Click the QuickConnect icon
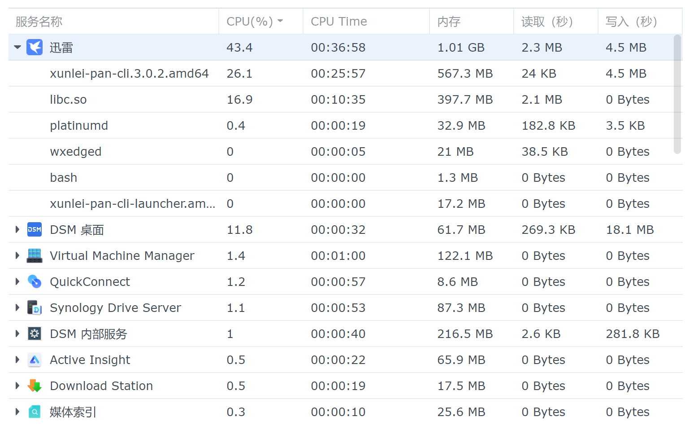 (x=35, y=281)
